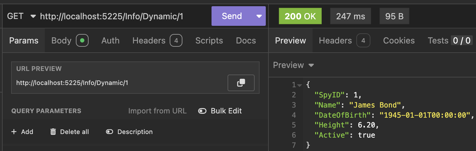
Task: Expand the Send options arrow
Action: click(x=259, y=16)
